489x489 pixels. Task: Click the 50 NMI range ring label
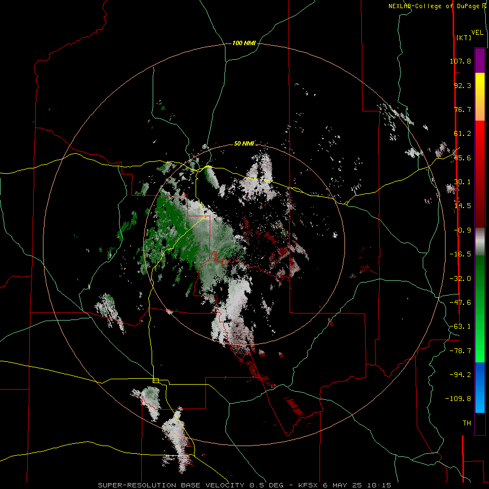coord(244,143)
